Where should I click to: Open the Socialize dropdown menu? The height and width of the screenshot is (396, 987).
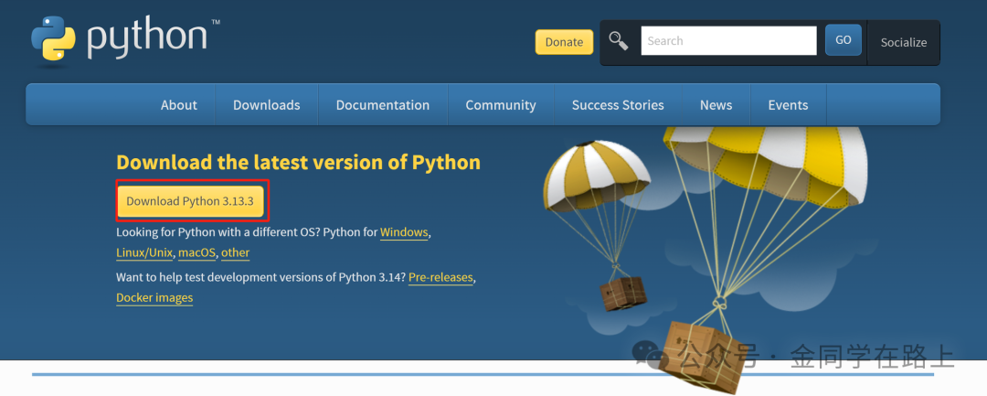coord(903,42)
